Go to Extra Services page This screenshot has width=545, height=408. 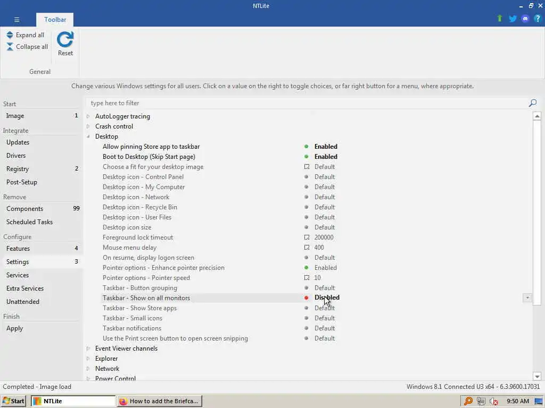(x=42, y=288)
